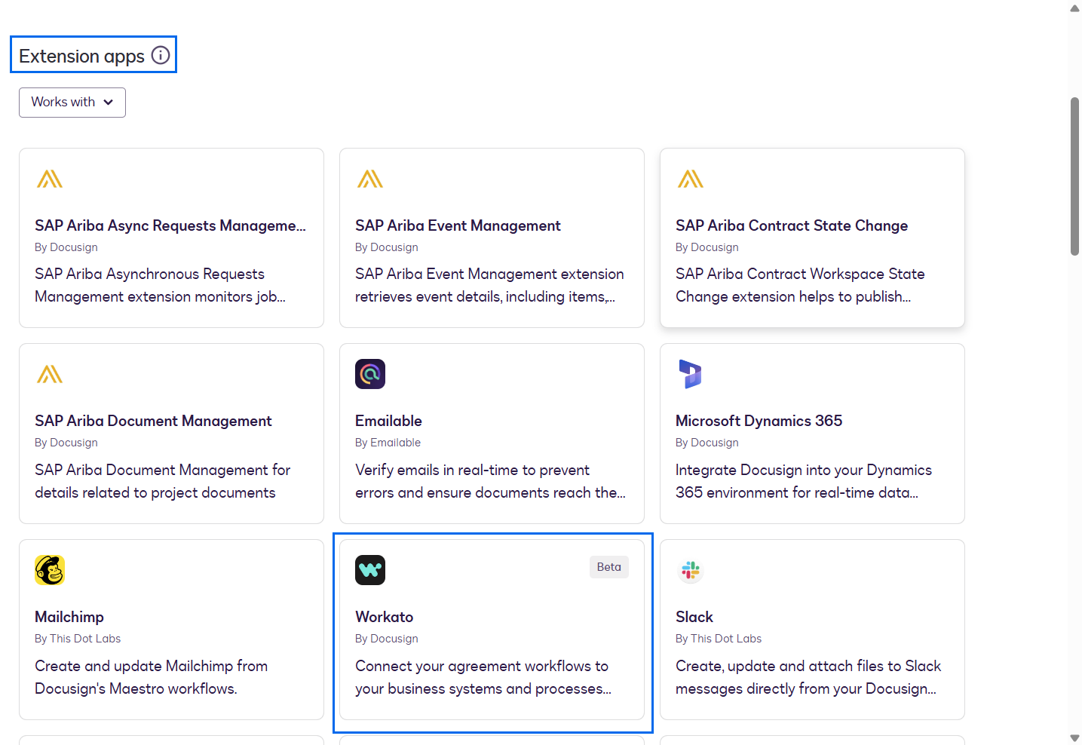
Task: Click the SAP Ariba Event Management logo
Action: (x=370, y=179)
